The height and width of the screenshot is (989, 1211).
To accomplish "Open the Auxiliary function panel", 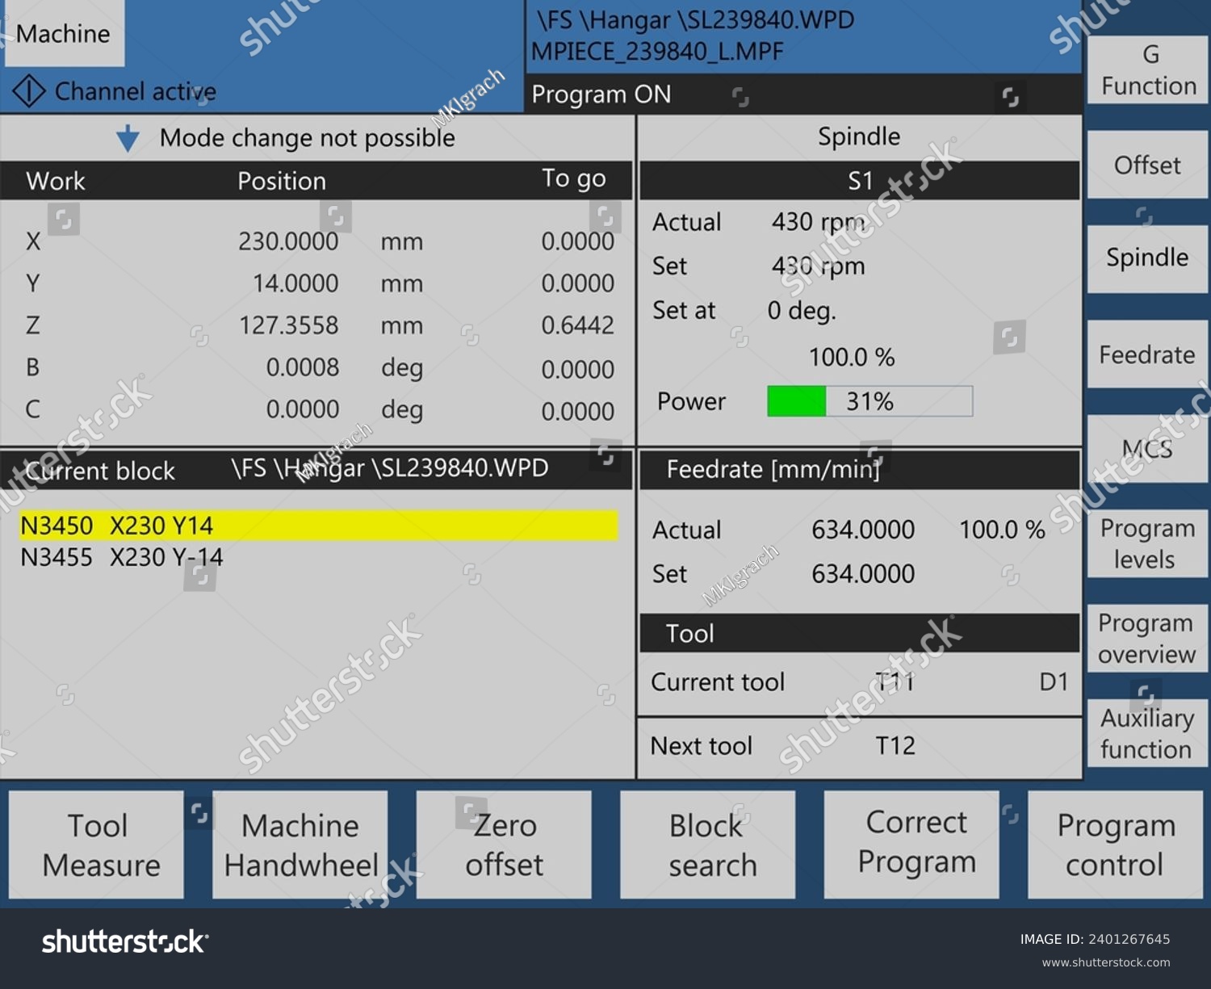I will click(1146, 733).
